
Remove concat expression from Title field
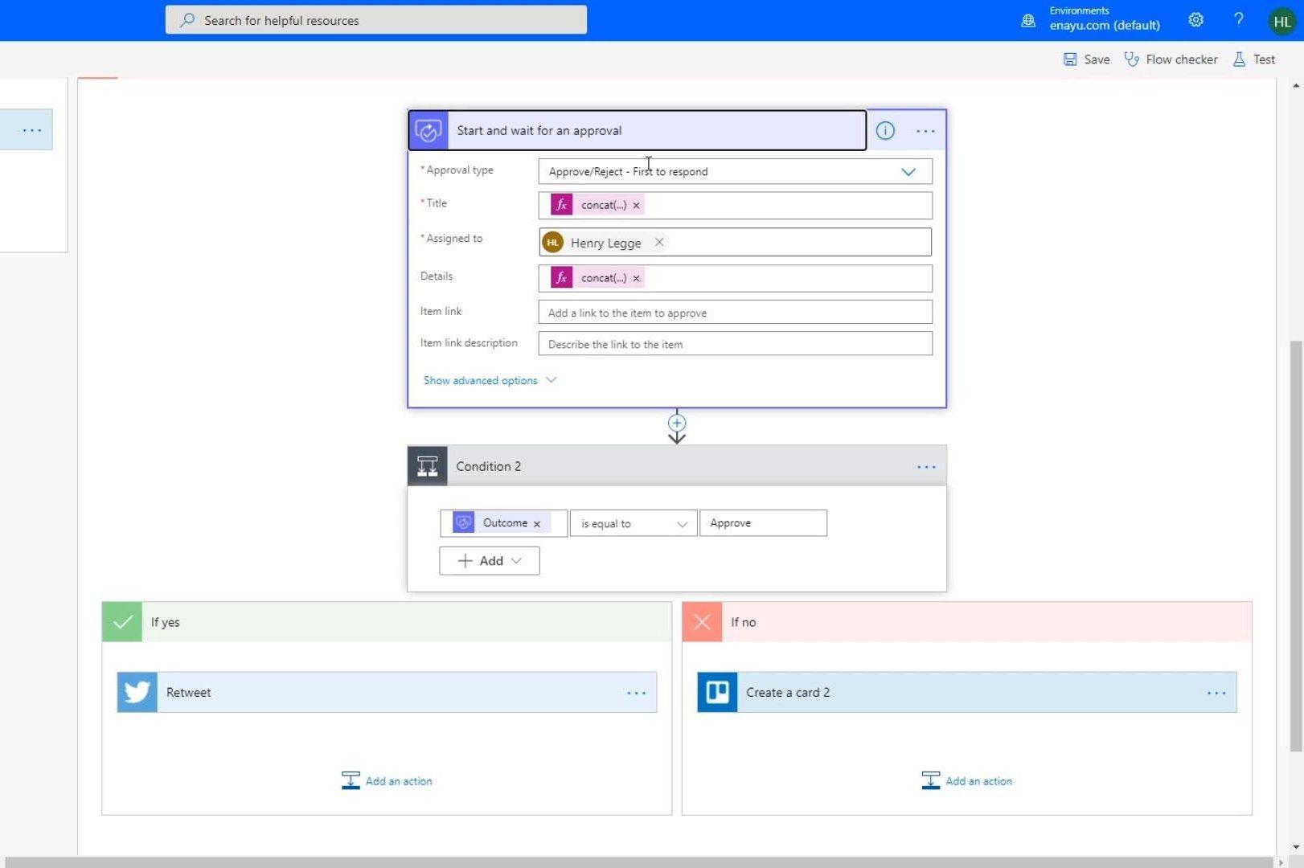[636, 206]
